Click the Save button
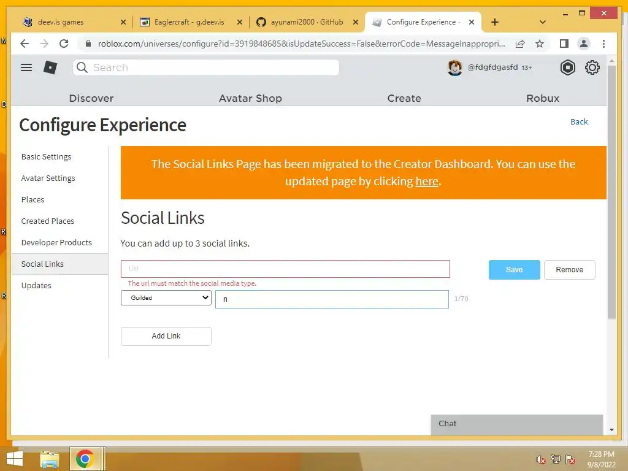This screenshot has height=471, width=628. (x=515, y=270)
